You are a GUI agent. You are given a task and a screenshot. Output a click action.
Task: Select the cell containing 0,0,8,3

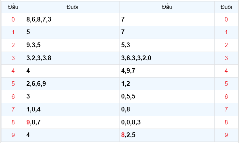[131, 122]
